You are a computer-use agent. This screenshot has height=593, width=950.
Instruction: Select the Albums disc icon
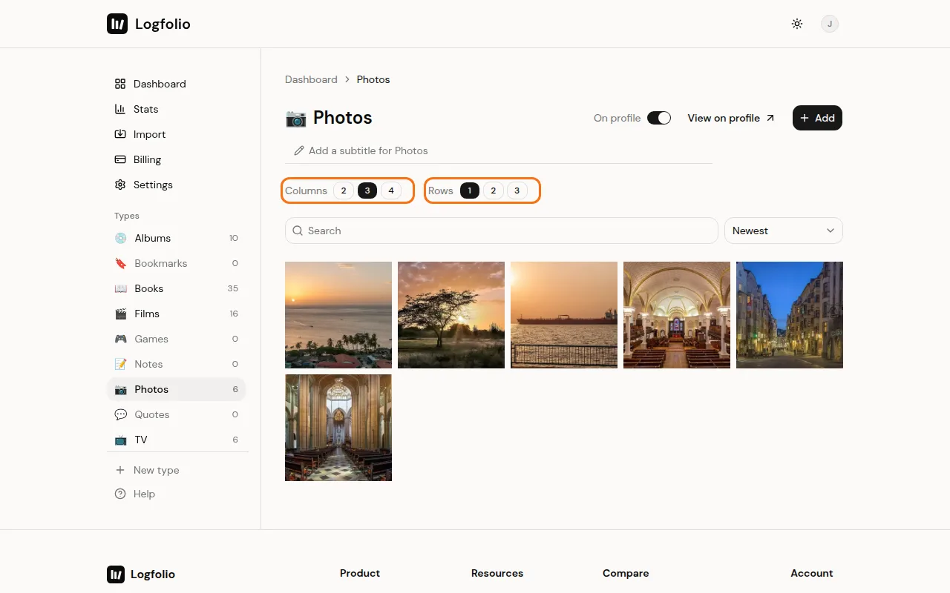[x=120, y=238]
